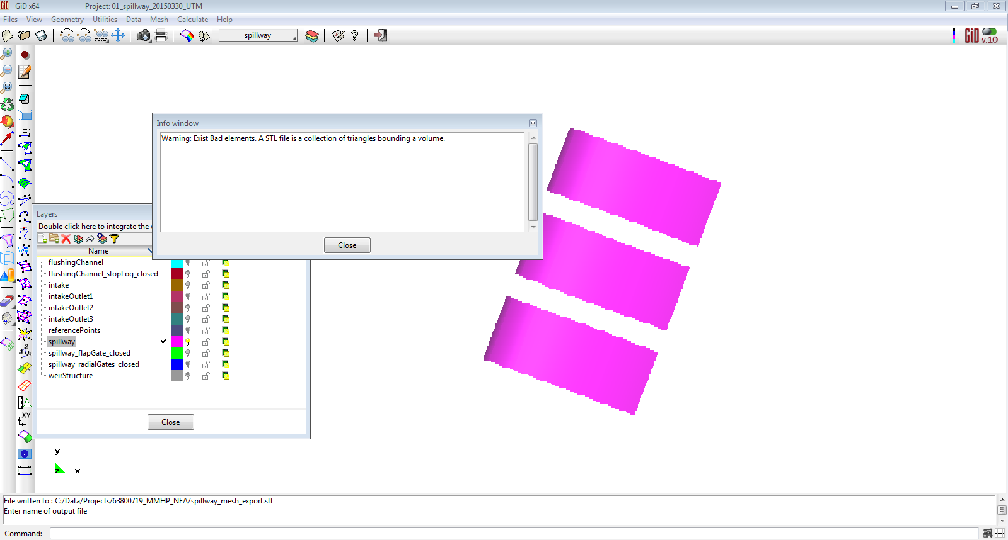Click the help question mark icon

[x=355, y=35]
